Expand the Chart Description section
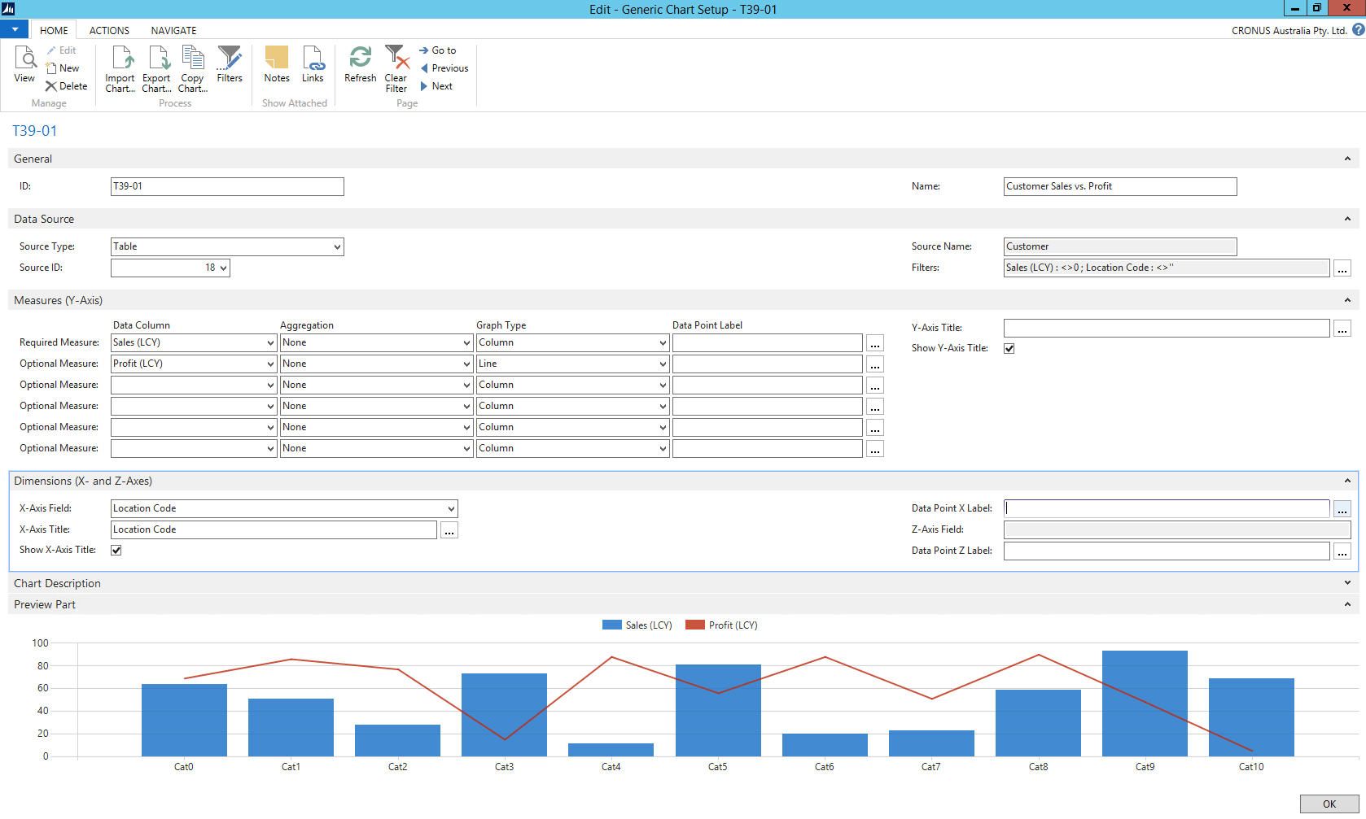Image resolution: width=1366 pixels, height=819 pixels. 1347,583
